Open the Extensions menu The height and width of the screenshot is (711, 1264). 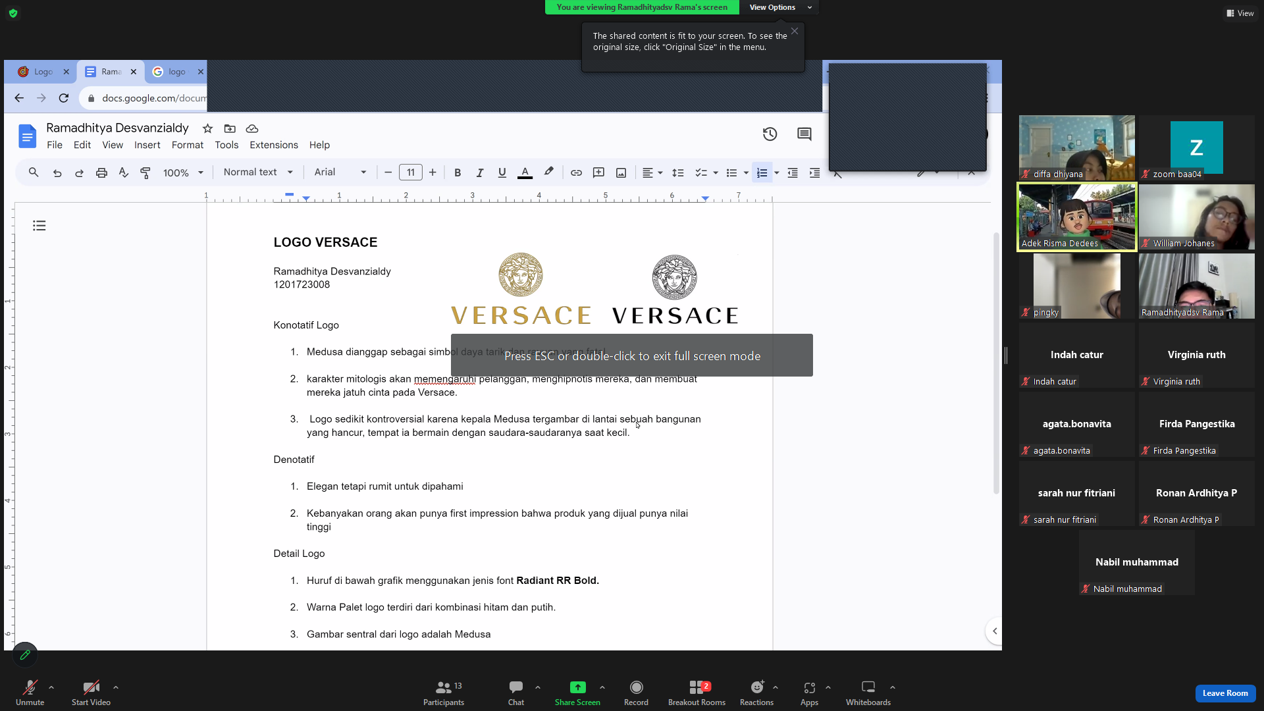(x=274, y=145)
